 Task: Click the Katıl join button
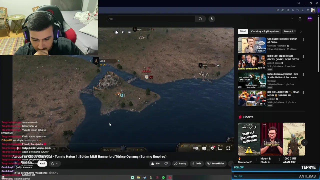[42, 164]
